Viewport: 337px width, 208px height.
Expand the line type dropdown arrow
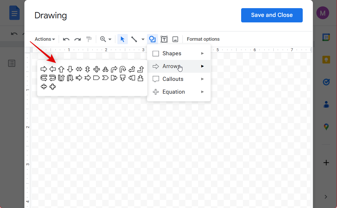pyautogui.click(x=143, y=39)
